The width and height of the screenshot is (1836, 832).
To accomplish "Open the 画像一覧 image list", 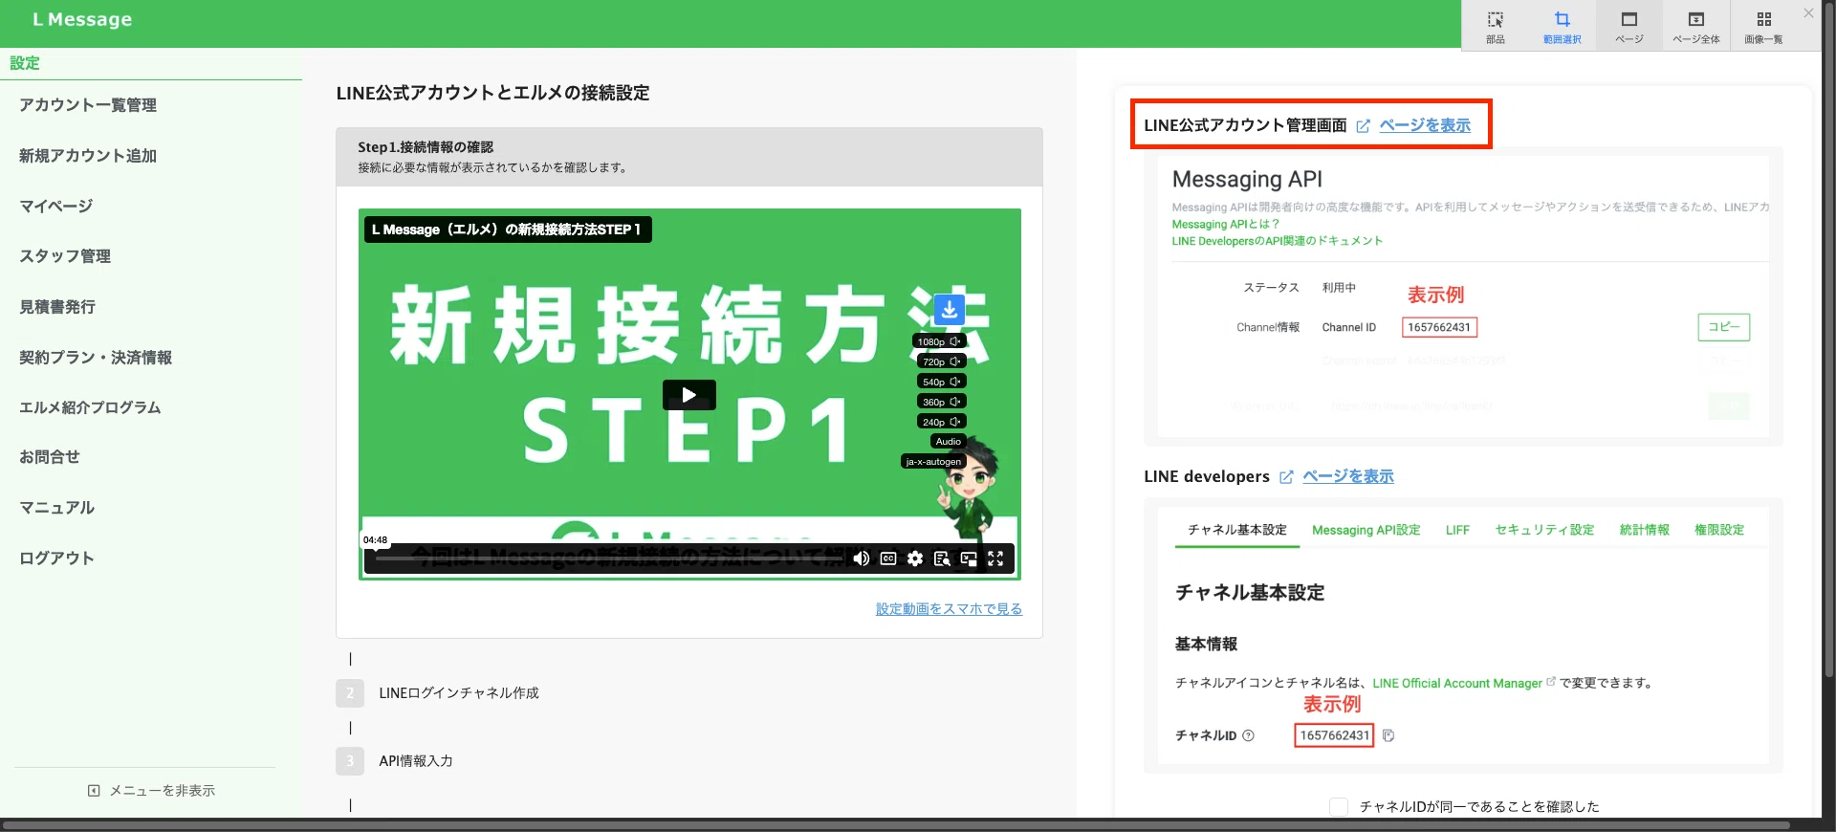I will click(x=1763, y=26).
